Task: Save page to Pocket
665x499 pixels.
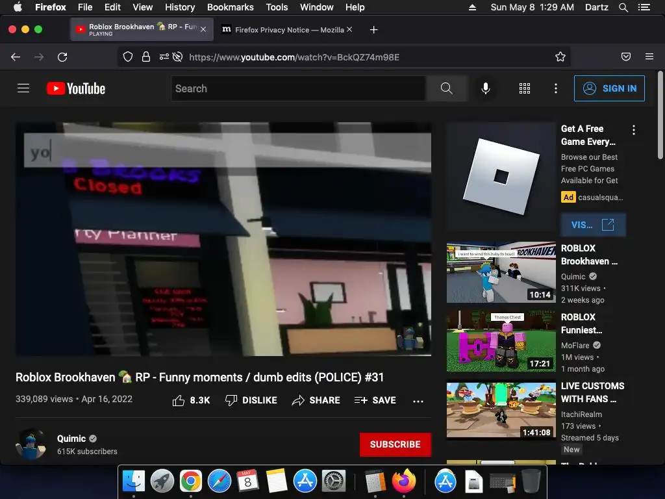Action: pyautogui.click(x=625, y=57)
